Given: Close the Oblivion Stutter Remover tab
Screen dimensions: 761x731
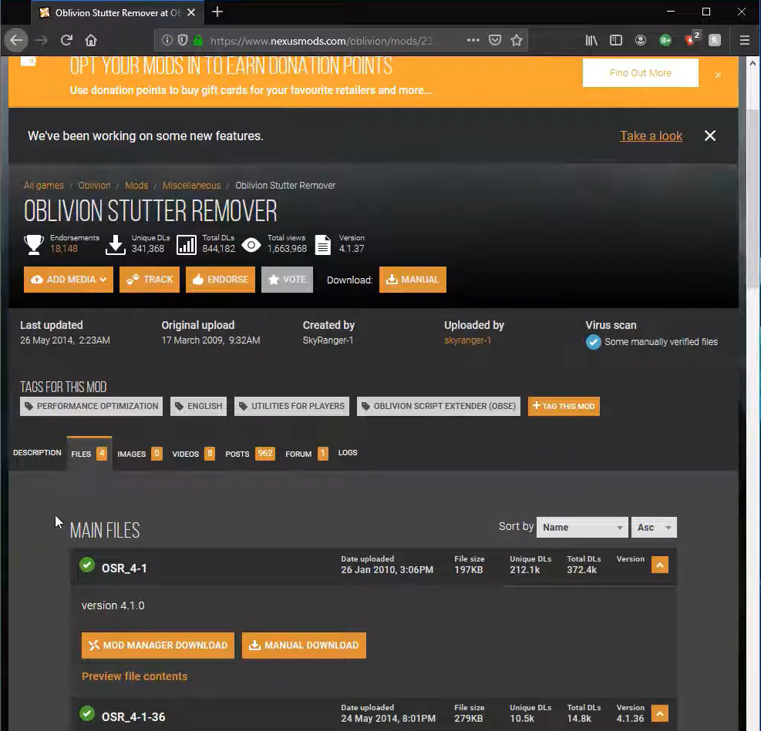Looking at the screenshot, I should click(191, 12).
